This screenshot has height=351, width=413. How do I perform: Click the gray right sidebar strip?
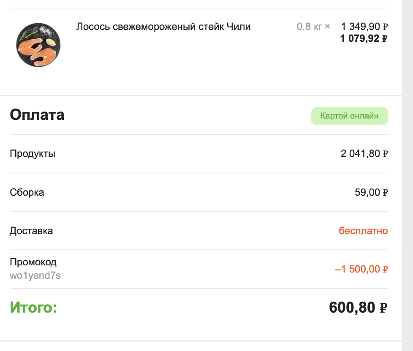click(x=408, y=175)
